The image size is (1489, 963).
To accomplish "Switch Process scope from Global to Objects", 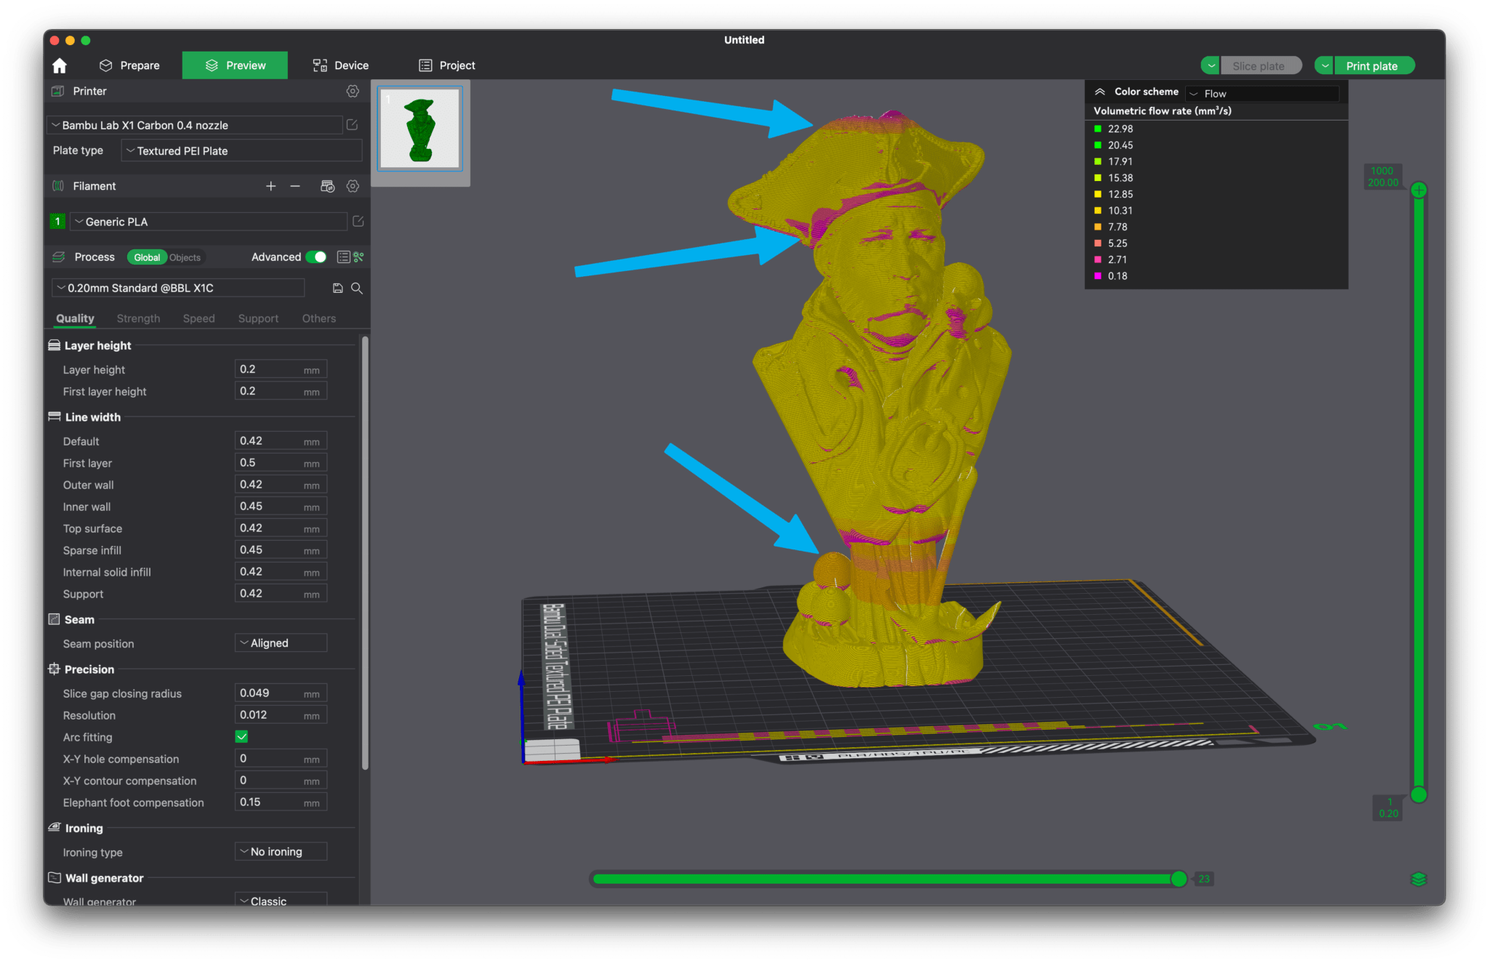I will [x=184, y=257].
